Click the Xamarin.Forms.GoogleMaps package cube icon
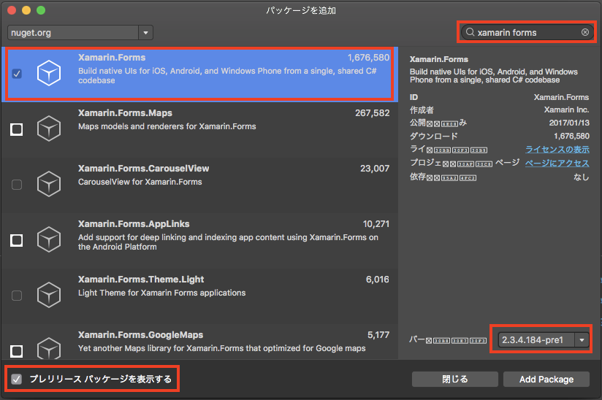Image resolution: width=602 pixels, height=400 pixels. [x=49, y=348]
